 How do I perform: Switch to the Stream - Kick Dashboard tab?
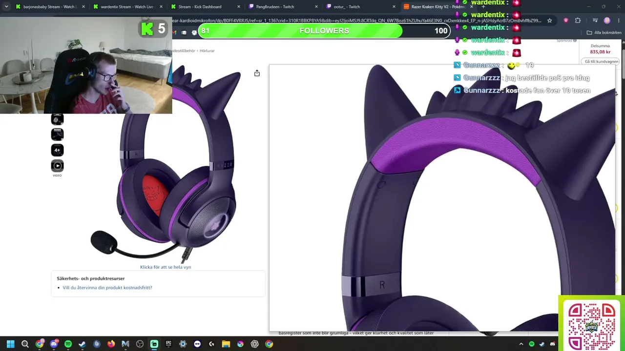point(204,7)
